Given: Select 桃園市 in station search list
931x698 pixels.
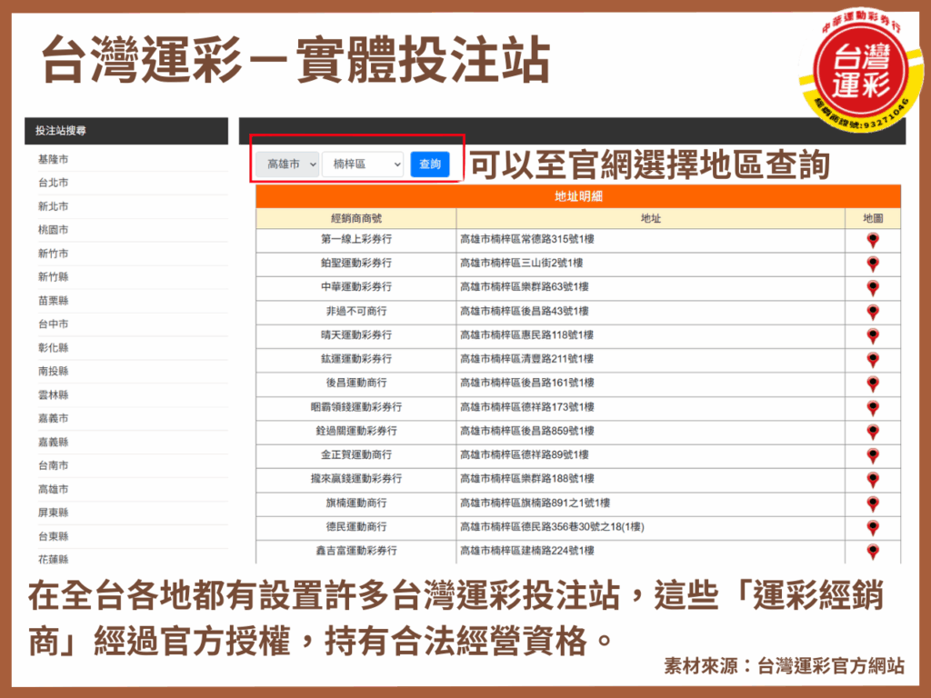Looking at the screenshot, I should [54, 230].
